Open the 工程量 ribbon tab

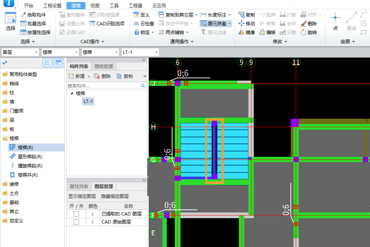(135, 5)
